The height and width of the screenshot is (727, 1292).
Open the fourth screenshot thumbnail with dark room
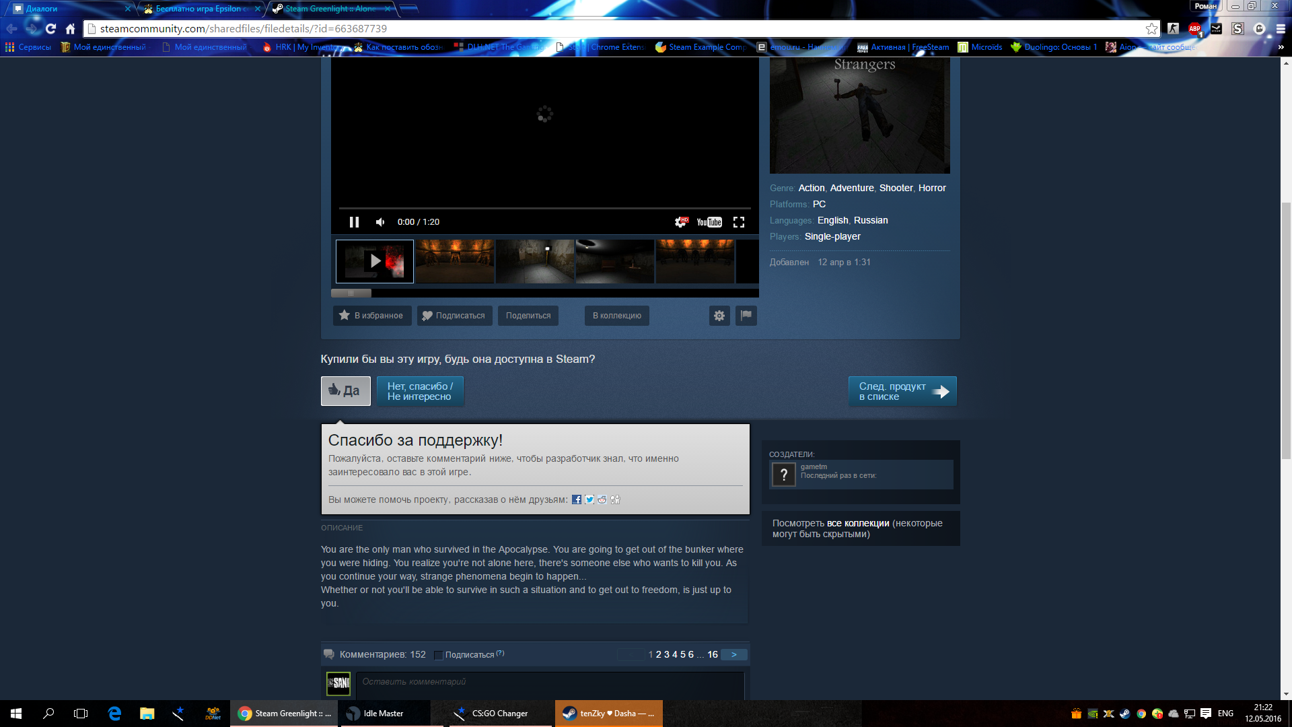click(615, 261)
